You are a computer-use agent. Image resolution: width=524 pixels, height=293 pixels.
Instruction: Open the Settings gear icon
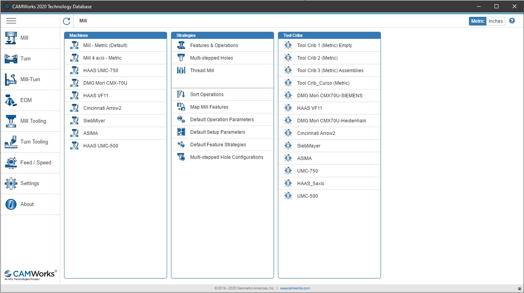11,184
